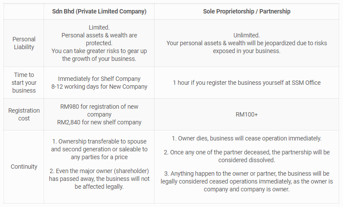343x207 pixels.
Task: Click the 1 hour SSM Office registration cell
Action: point(247,83)
